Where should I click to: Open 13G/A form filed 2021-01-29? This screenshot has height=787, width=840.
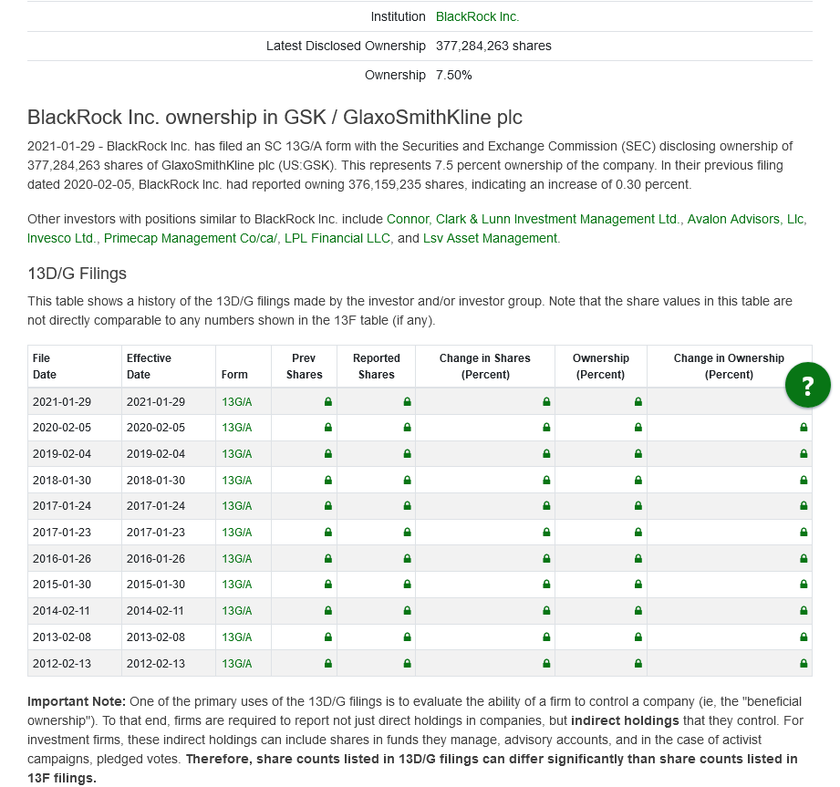[x=237, y=402]
